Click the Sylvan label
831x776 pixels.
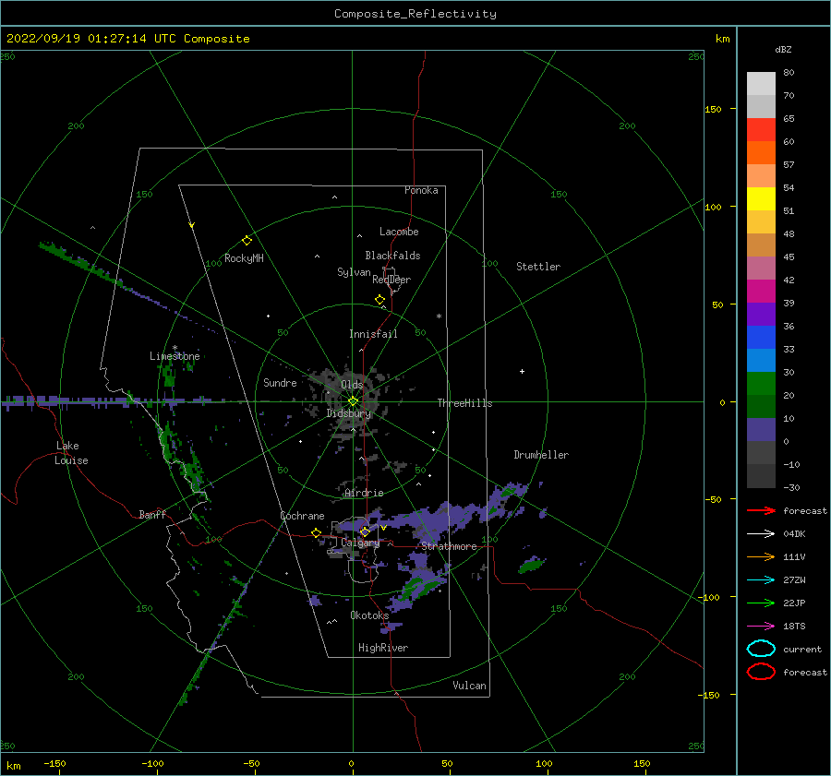[354, 272]
